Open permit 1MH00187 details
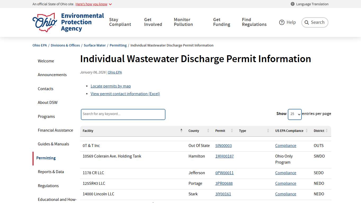 click(x=224, y=156)
